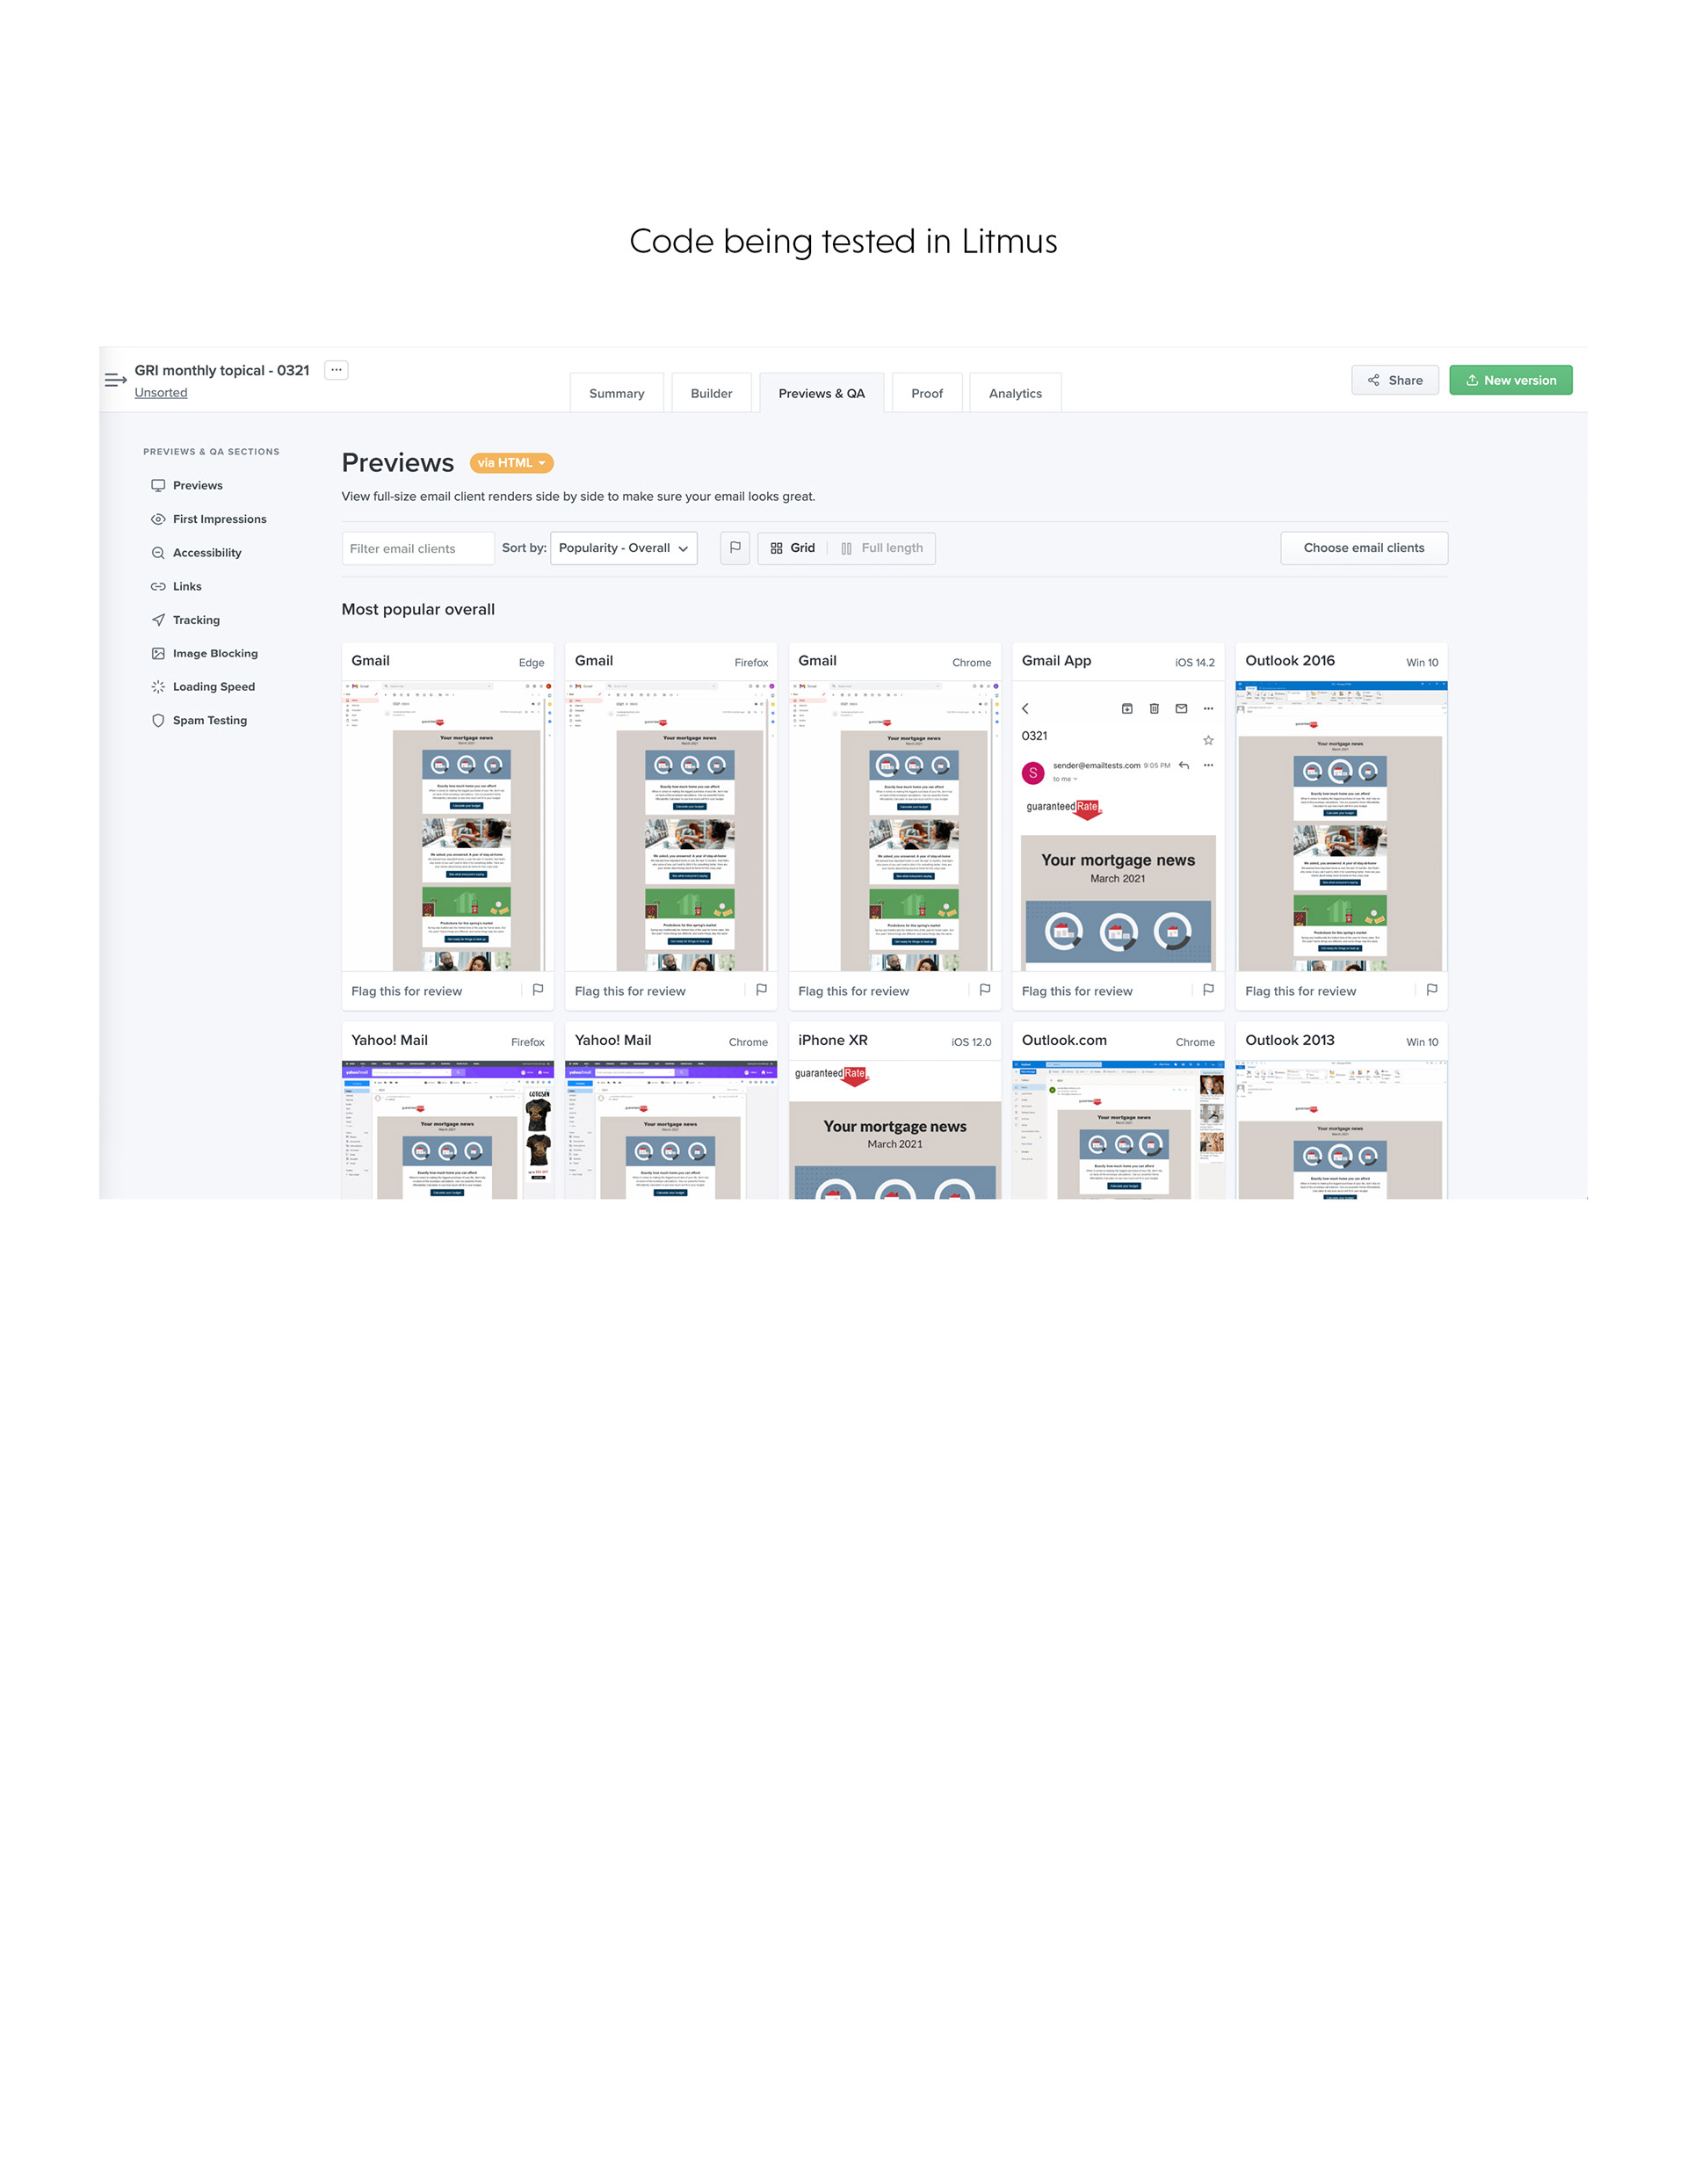Image resolution: width=1687 pixels, height=2184 pixels.
Task: Open the Outlook 2013 preview thumbnail
Action: tap(1341, 1130)
